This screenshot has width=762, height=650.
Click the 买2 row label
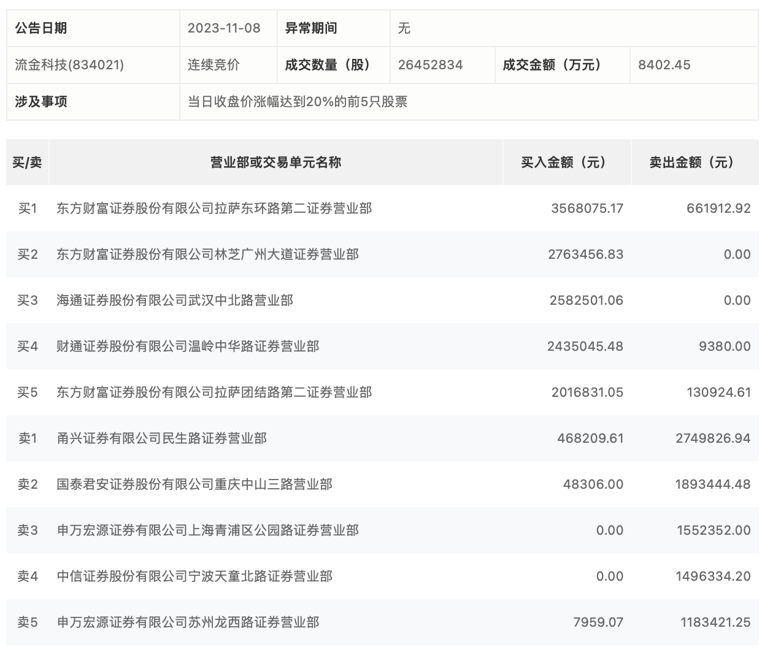tap(28, 254)
